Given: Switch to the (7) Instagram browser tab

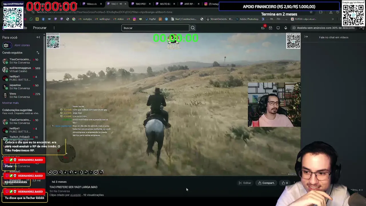Looking at the screenshot, I should pos(212,4).
